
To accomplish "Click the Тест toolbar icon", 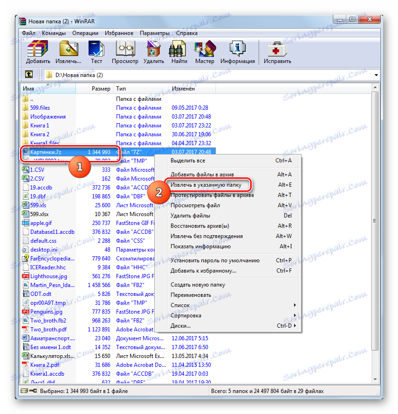I will pyautogui.click(x=96, y=49).
